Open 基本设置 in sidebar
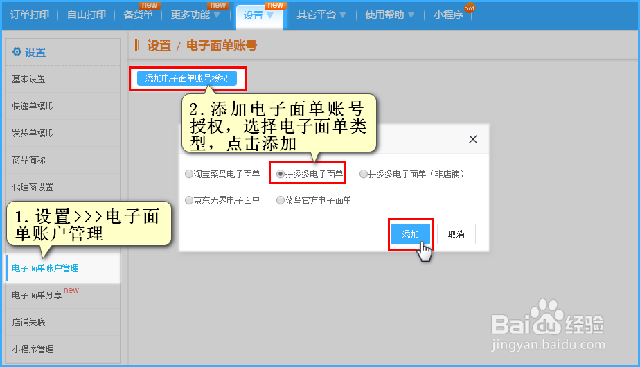Image resolution: width=640 pixels, height=367 pixels. tap(62, 79)
